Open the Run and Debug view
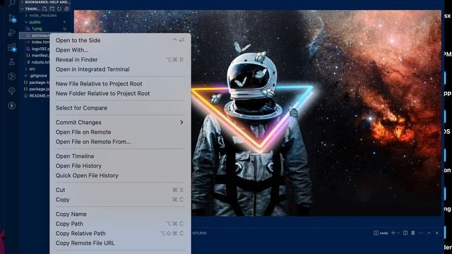The width and height of the screenshot is (452, 254). pos(11,32)
